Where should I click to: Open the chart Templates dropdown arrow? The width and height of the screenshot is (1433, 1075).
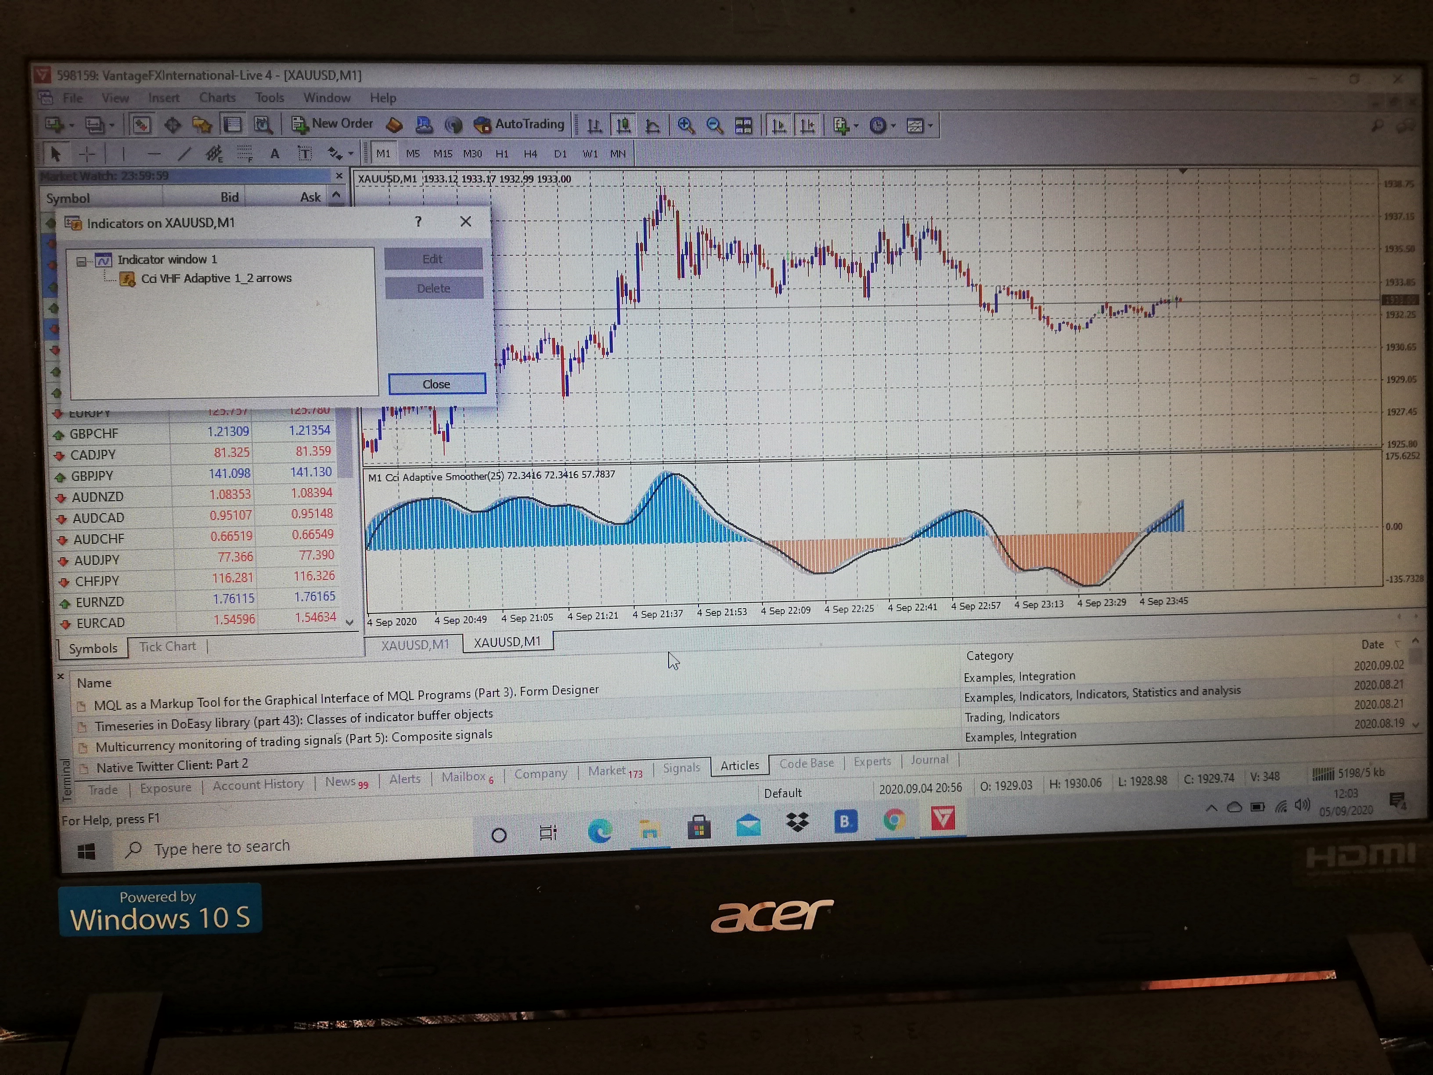point(931,126)
